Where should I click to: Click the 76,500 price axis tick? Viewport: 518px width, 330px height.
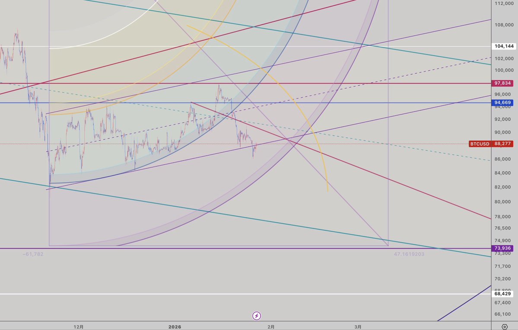pos(502,228)
